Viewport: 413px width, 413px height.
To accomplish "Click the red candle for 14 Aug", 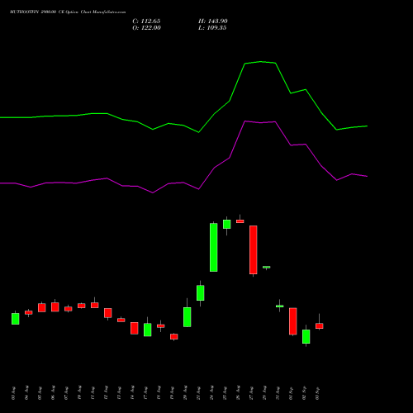I will 135,328.
